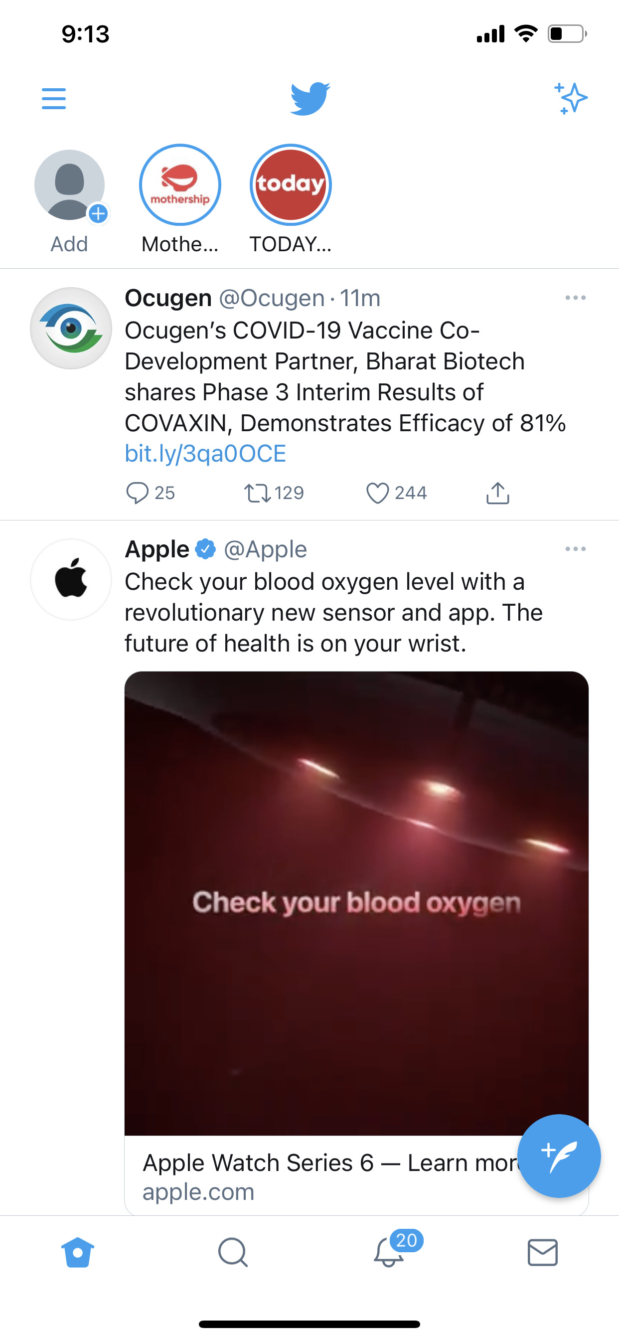Reply to the Ocugen tweet
Viewport: 619px width, 1340px height.
click(x=138, y=493)
